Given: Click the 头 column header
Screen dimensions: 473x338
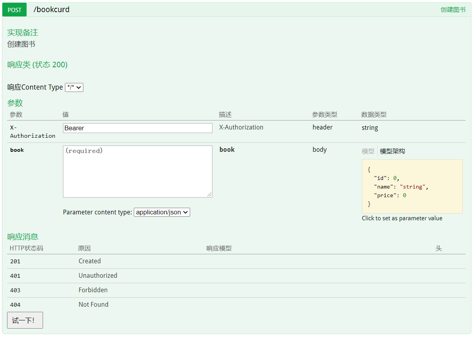Looking at the screenshot, I should [439, 248].
